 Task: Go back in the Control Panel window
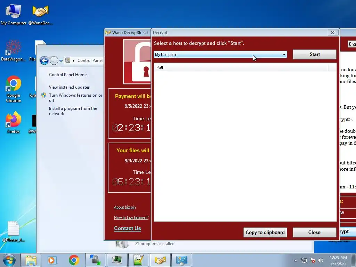(44, 60)
